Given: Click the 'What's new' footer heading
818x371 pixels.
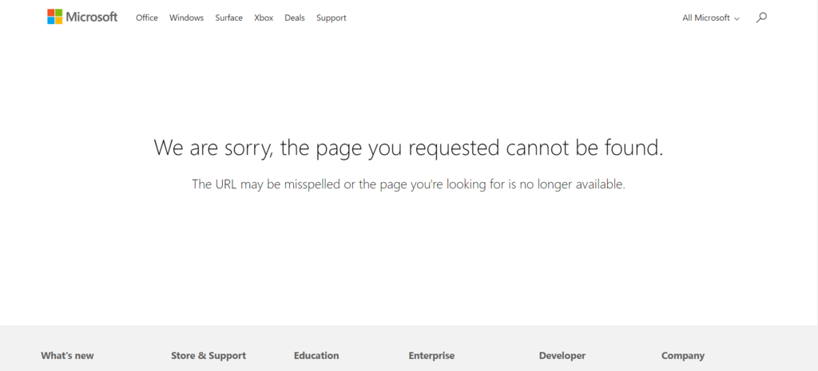Looking at the screenshot, I should click(67, 356).
